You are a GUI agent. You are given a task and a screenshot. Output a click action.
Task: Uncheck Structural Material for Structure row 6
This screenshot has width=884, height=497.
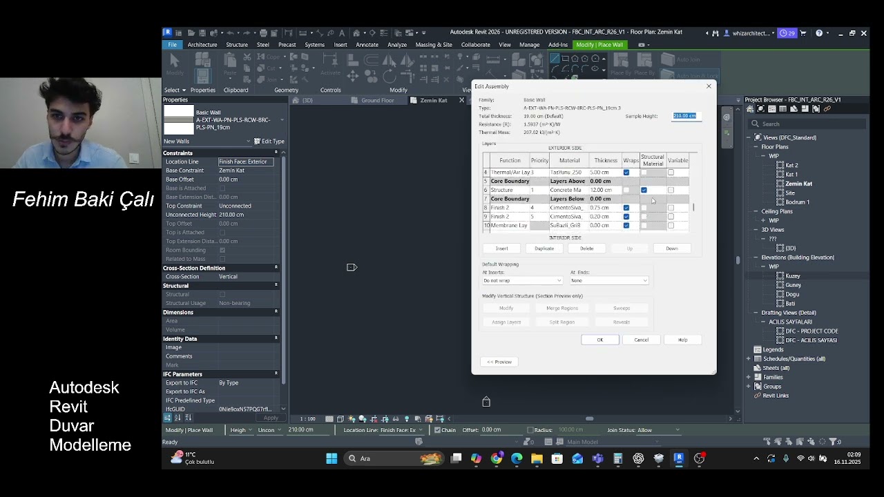[644, 190]
